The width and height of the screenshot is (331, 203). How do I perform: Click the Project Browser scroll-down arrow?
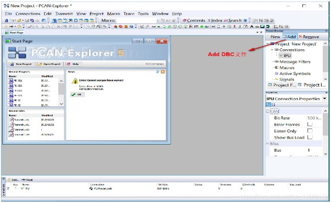(325, 79)
